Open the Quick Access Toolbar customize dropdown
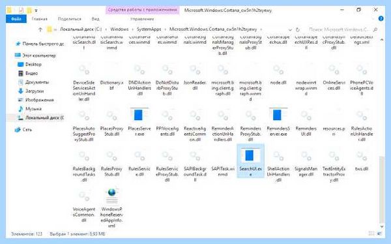 (x=36, y=10)
